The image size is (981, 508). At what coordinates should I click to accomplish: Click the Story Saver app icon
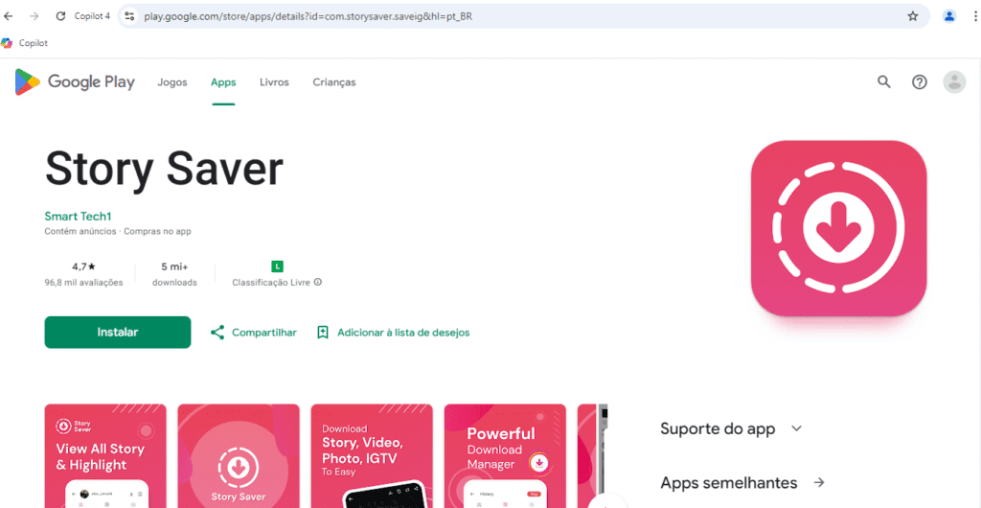pos(838,228)
